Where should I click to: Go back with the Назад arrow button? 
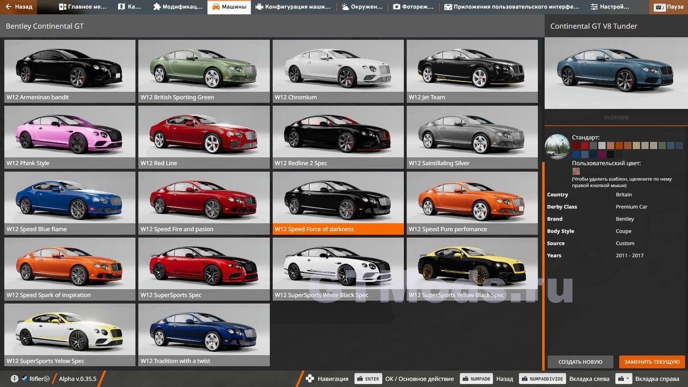tap(19, 7)
